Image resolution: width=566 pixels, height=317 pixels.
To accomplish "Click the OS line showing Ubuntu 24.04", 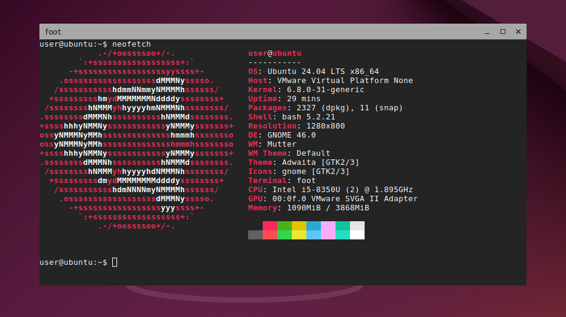I will (313, 72).
